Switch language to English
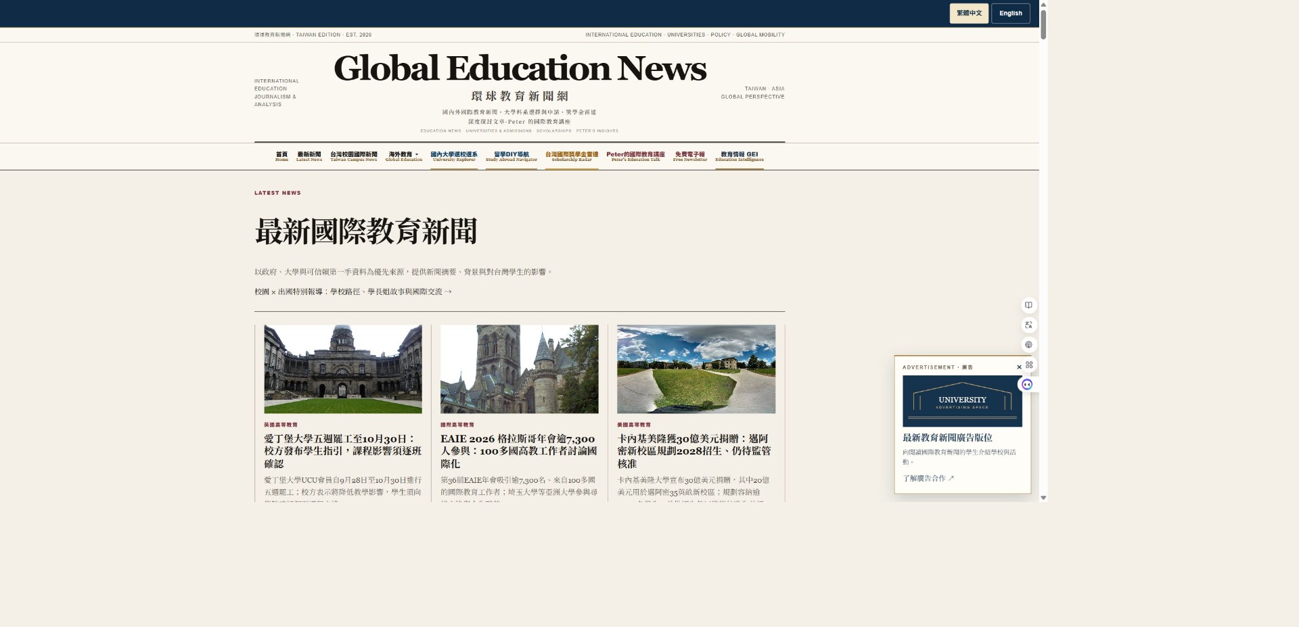Screen dimensions: 1299x627 1011,14
